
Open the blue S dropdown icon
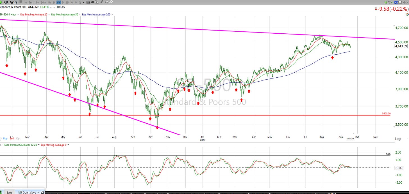396,3
